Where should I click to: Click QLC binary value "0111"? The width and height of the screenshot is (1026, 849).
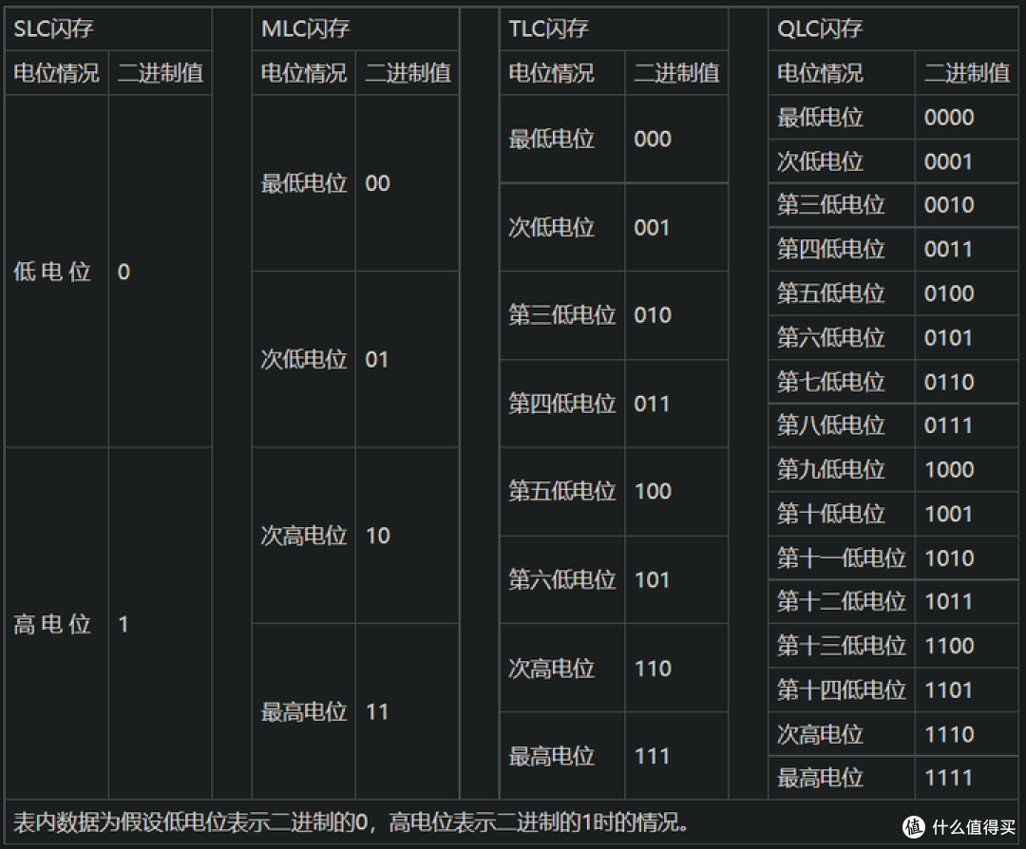click(x=948, y=425)
